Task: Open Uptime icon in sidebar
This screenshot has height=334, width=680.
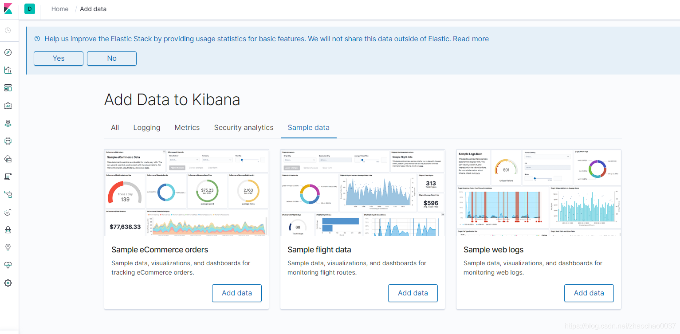Action: pyautogui.click(x=8, y=212)
